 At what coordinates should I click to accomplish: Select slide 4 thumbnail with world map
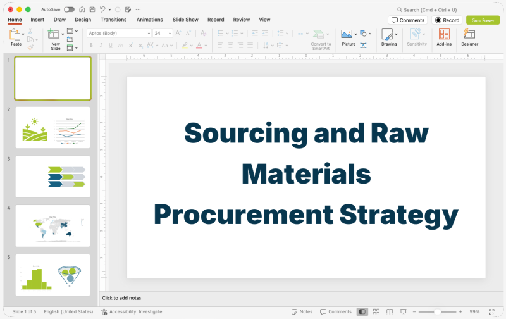tap(53, 226)
